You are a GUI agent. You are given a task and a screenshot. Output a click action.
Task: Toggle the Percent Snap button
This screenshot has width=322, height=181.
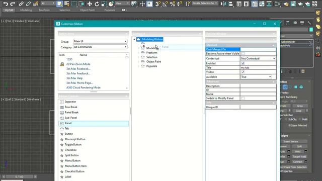click(x=172, y=4)
